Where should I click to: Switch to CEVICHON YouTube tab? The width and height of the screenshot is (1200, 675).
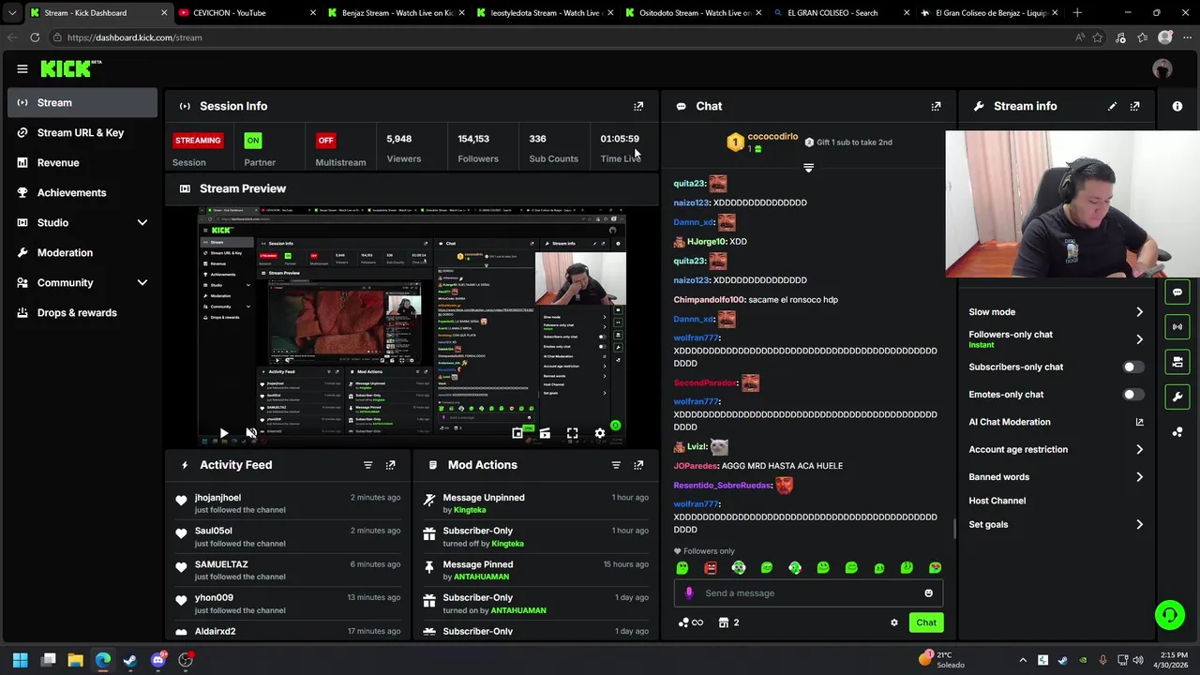click(244, 13)
